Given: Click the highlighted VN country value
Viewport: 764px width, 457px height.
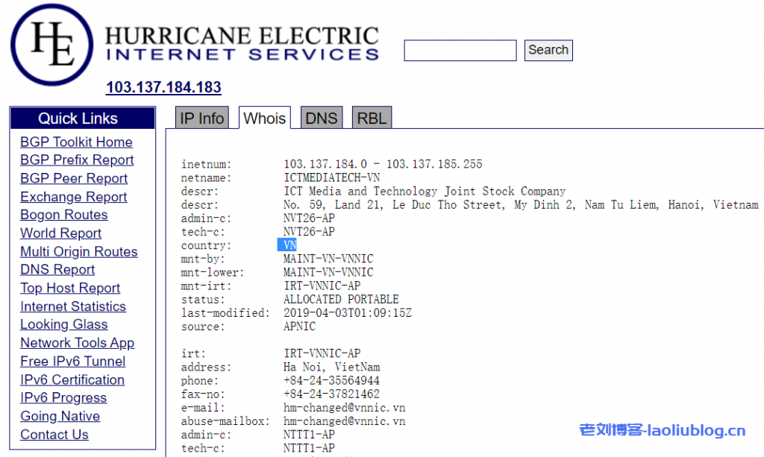Looking at the screenshot, I should 289,245.
